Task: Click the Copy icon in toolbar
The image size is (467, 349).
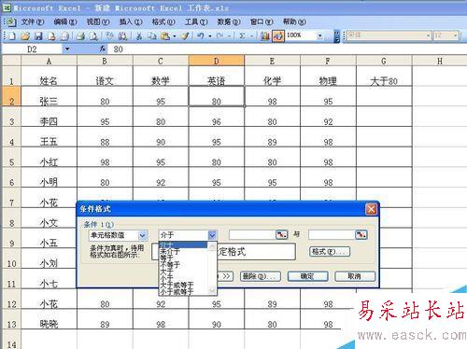Action: tap(152, 36)
